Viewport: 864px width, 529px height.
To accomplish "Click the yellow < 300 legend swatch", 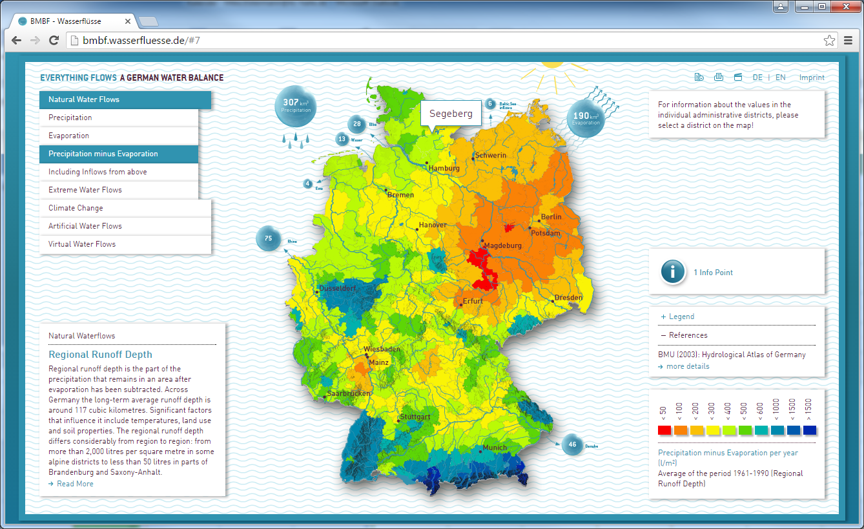I will [x=713, y=430].
